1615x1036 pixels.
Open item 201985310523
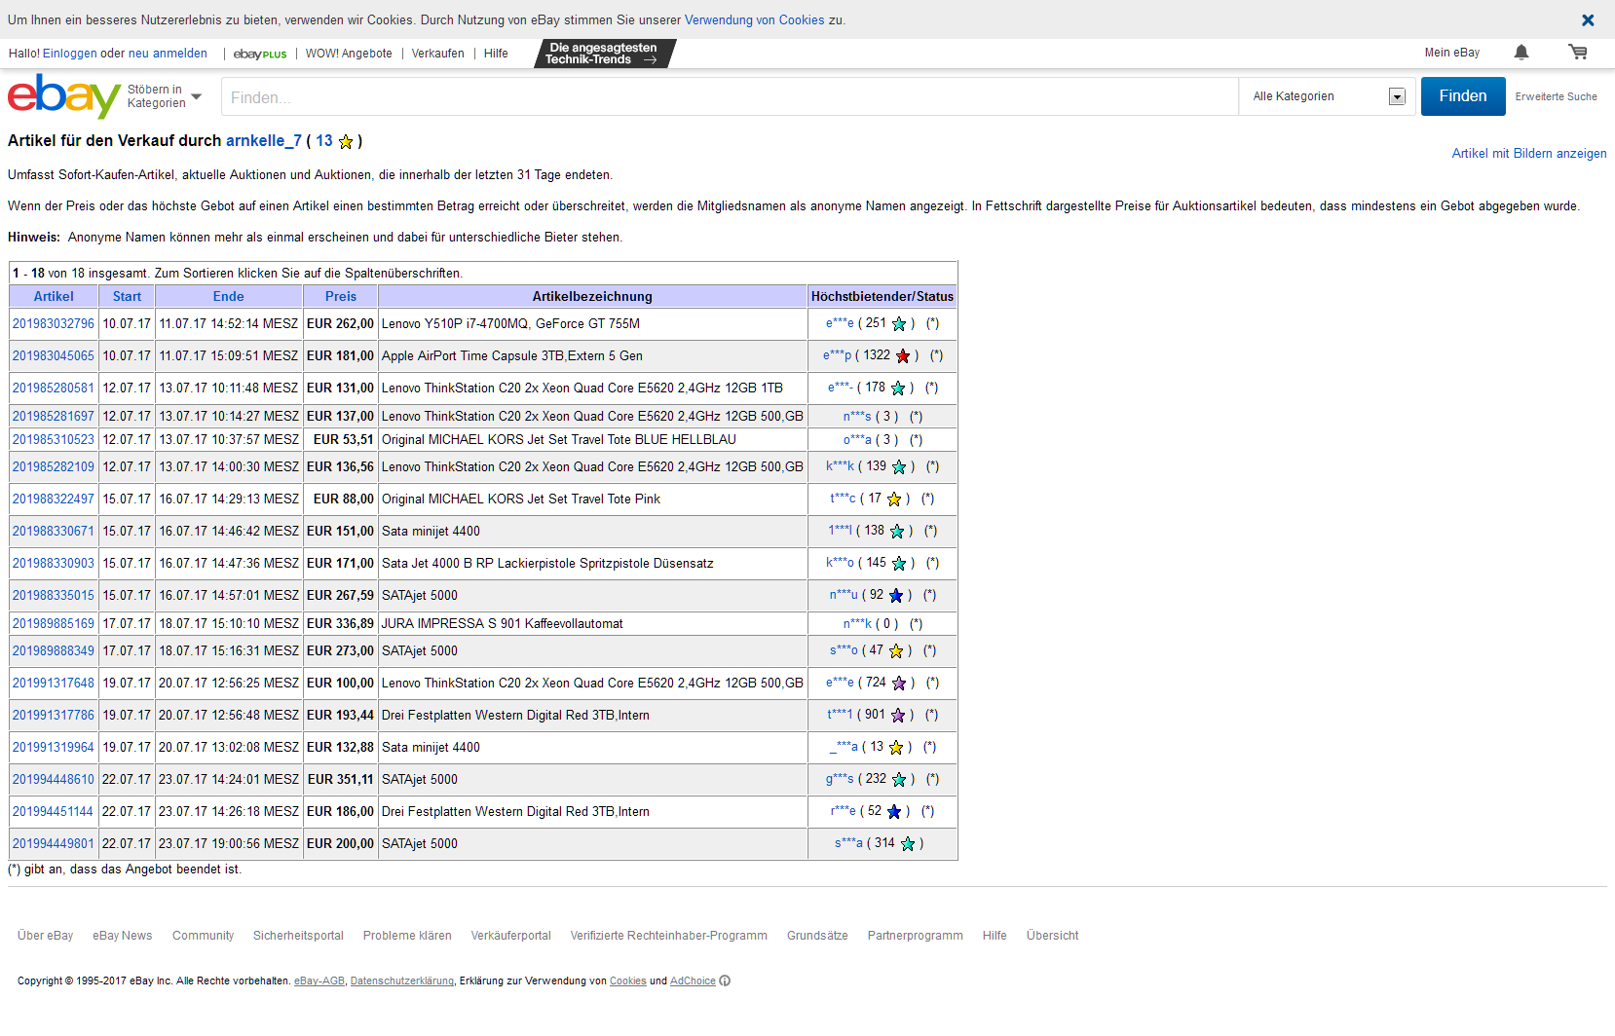pyautogui.click(x=54, y=439)
